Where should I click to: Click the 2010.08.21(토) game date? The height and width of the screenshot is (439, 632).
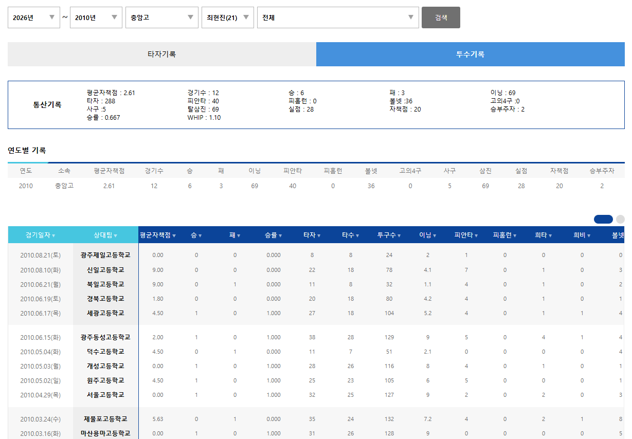click(41, 255)
